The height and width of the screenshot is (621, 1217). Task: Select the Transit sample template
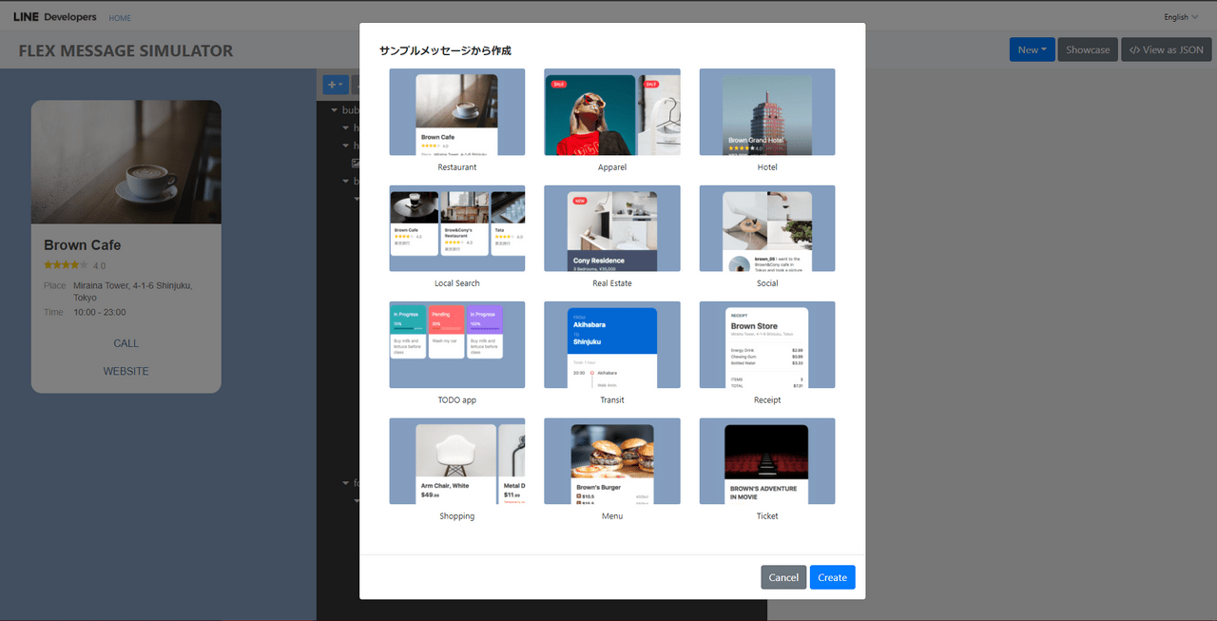(x=612, y=345)
